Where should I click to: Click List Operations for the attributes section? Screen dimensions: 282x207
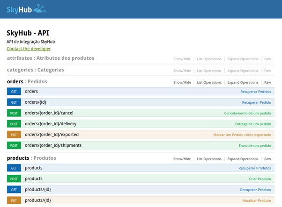(209, 59)
